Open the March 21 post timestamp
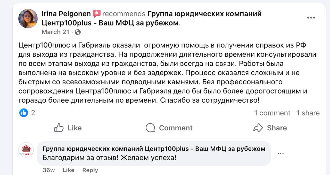This screenshot has width=330, height=175. click(55, 32)
